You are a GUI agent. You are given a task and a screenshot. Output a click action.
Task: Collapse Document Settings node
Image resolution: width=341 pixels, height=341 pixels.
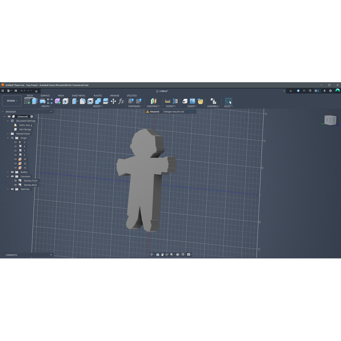(8, 121)
